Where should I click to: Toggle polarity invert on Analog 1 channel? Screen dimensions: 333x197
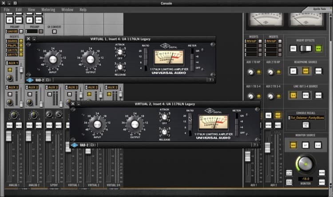coord(9,20)
